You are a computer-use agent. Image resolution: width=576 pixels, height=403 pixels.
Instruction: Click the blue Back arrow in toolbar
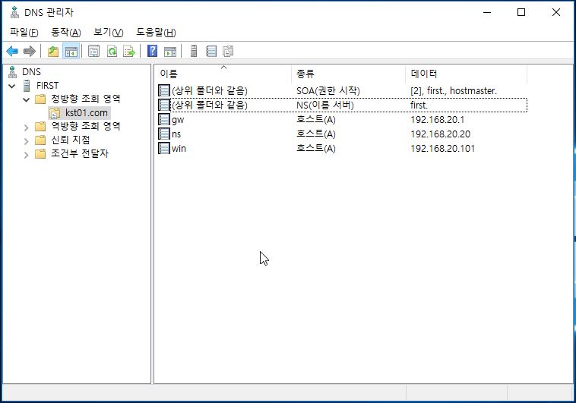point(12,51)
